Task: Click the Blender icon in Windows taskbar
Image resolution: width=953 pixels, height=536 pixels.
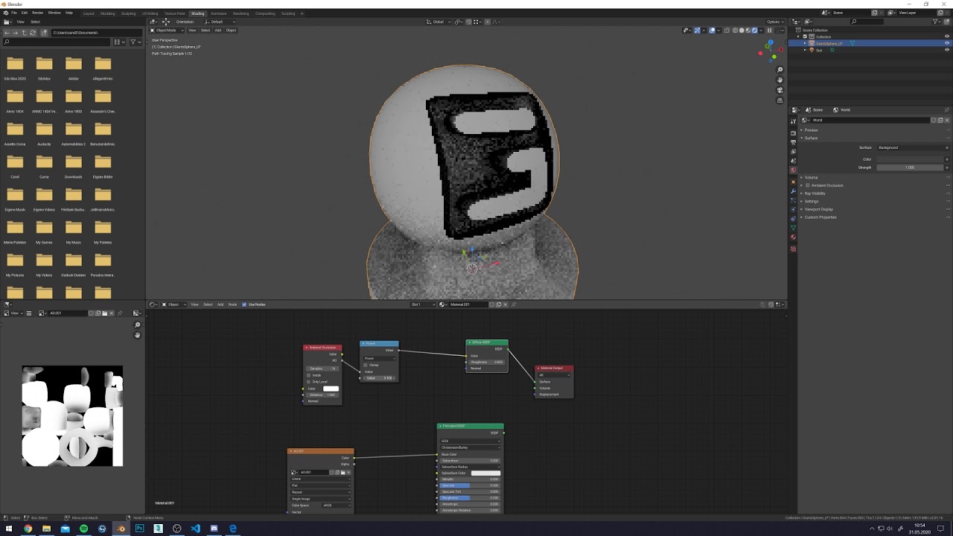Action: click(121, 529)
